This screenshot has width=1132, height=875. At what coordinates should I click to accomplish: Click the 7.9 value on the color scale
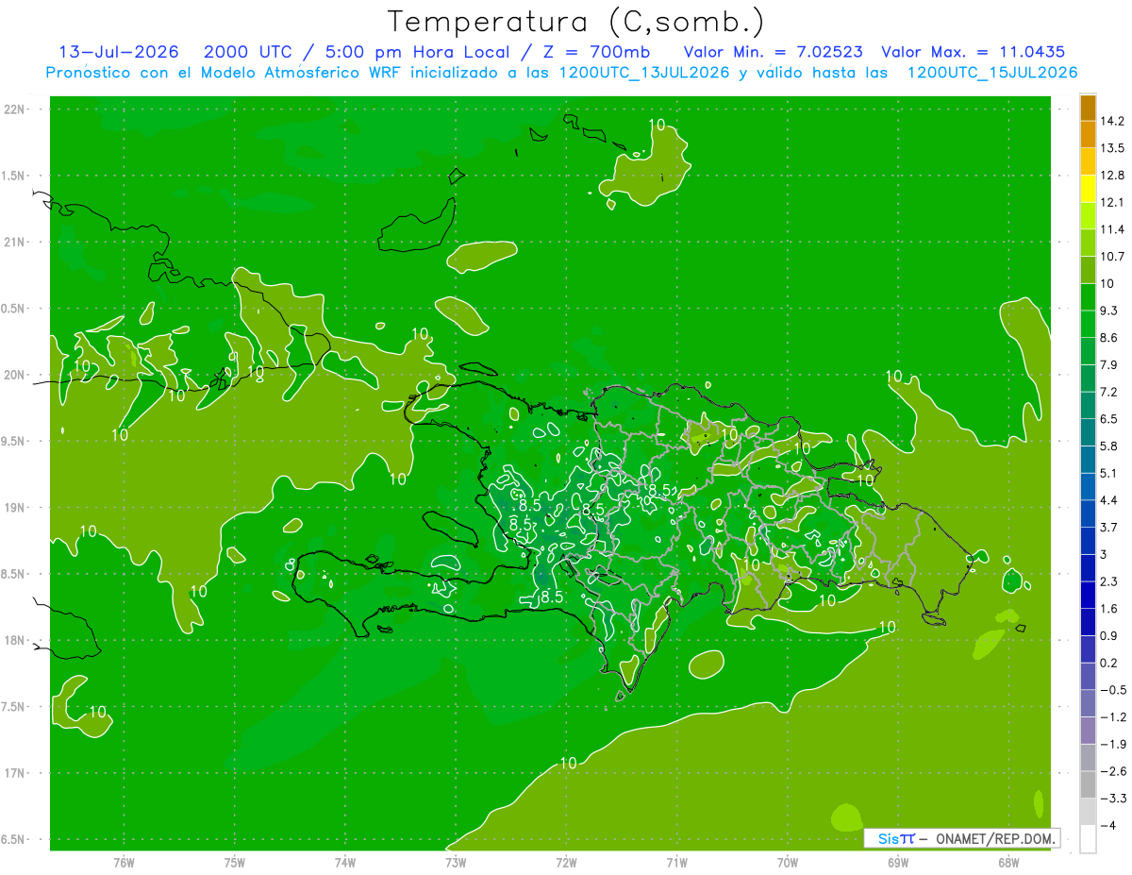click(1108, 365)
